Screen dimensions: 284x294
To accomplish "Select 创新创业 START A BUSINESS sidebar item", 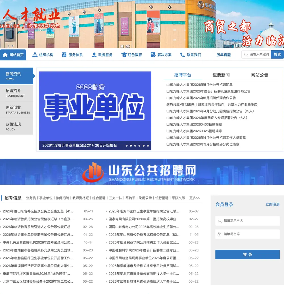I will 16,110.
